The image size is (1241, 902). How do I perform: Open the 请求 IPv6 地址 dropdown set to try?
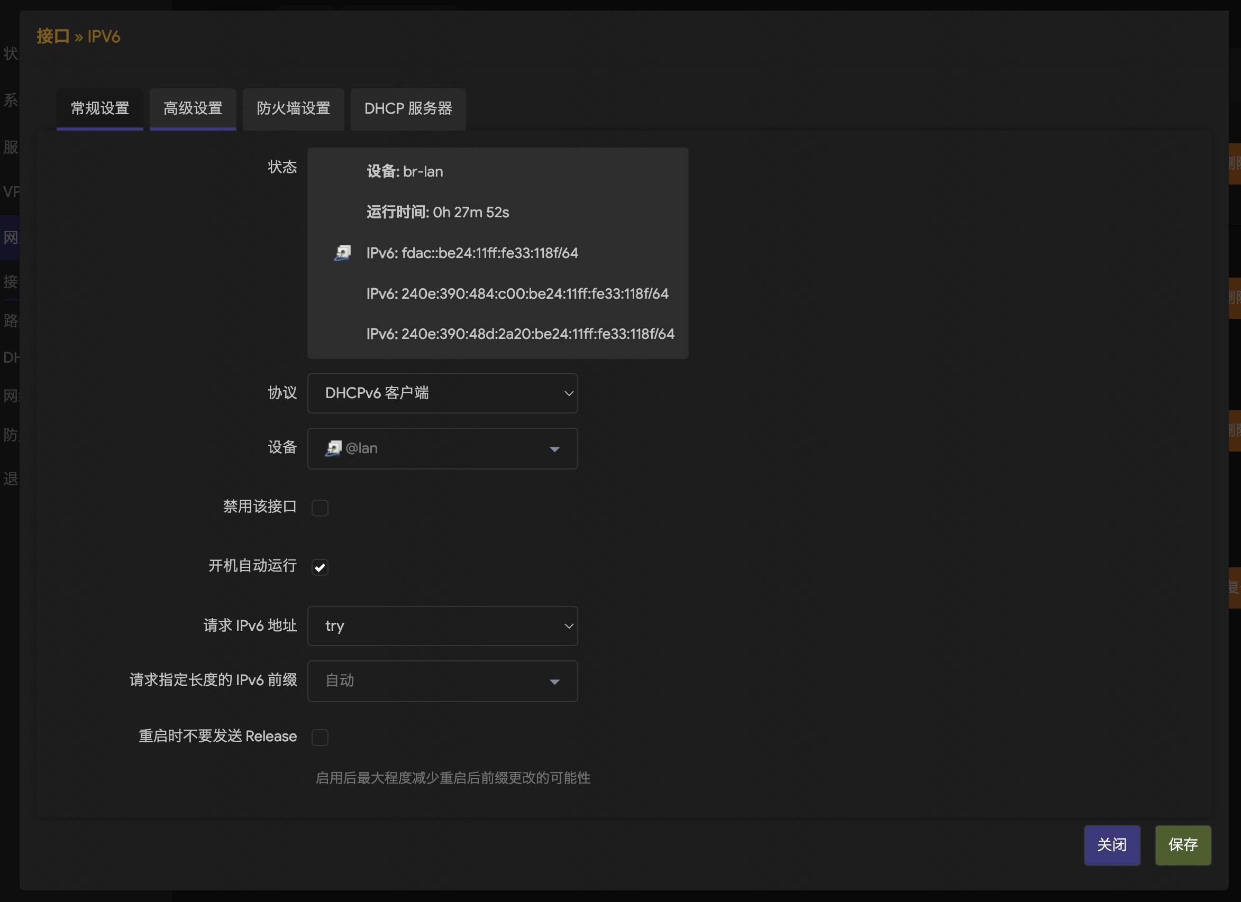[x=442, y=626]
